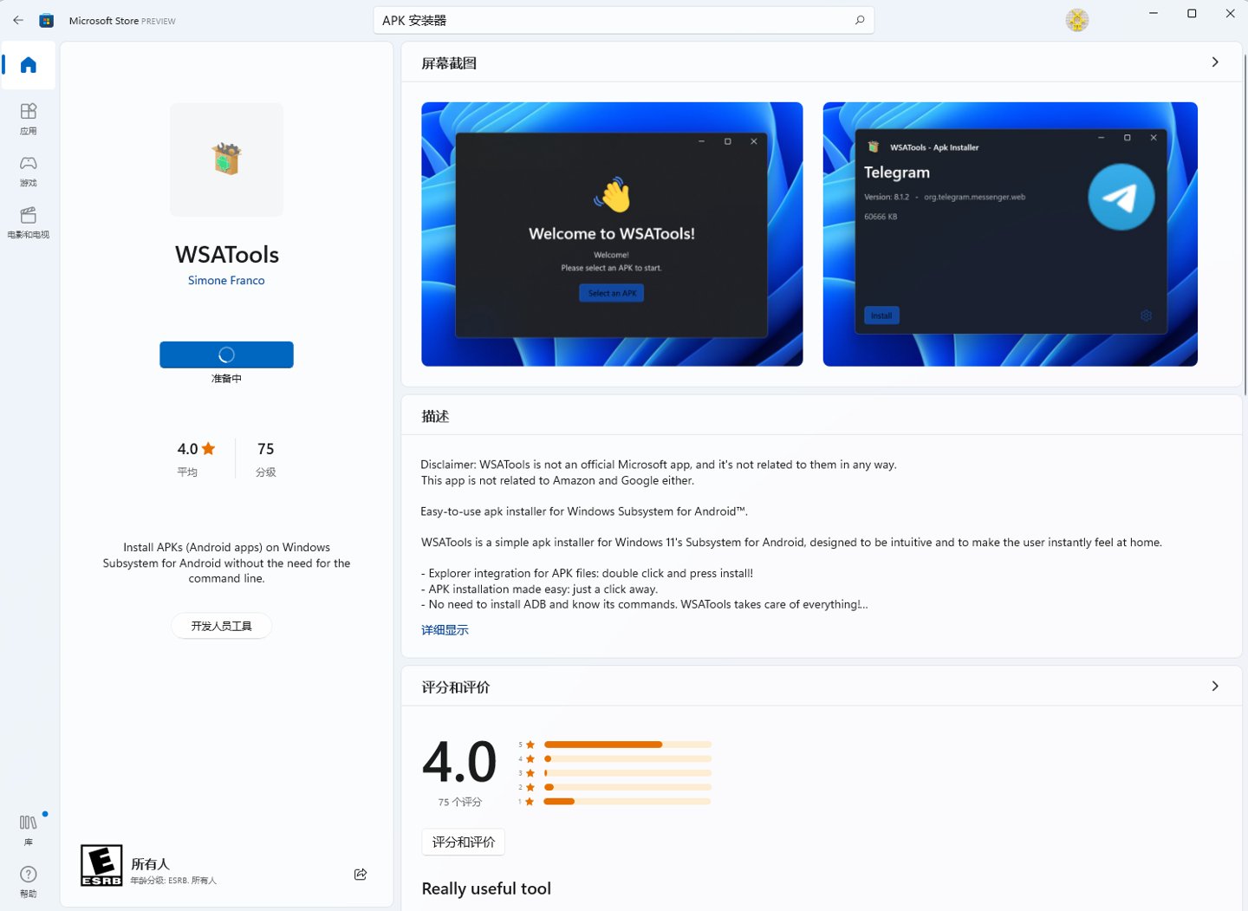The height and width of the screenshot is (911, 1248).
Task: Click the 2-star rating bar
Action: click(627, 787)
